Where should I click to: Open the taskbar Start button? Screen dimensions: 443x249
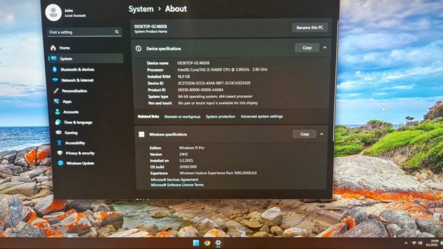point(196,243)
